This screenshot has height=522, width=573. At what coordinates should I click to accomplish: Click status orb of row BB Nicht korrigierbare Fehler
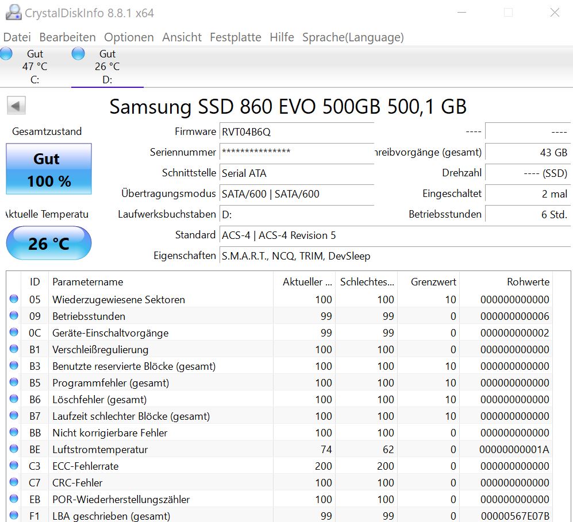click(x=14, y=432)
